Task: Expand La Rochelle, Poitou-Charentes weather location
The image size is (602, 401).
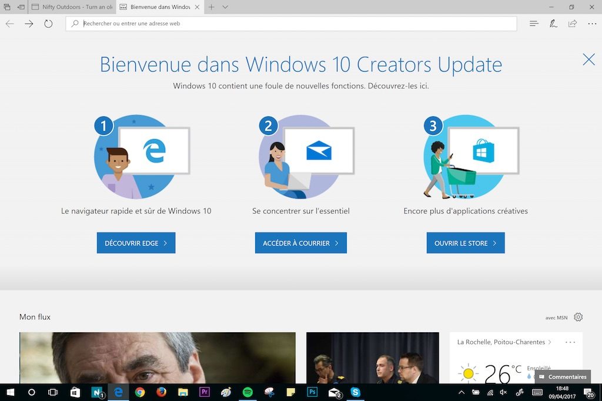Action: click(504, 342)
